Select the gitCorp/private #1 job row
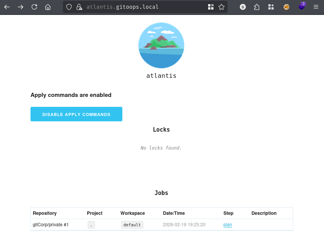Image resolution: width=324 pixels, height=240 pixels. point(51,225)
